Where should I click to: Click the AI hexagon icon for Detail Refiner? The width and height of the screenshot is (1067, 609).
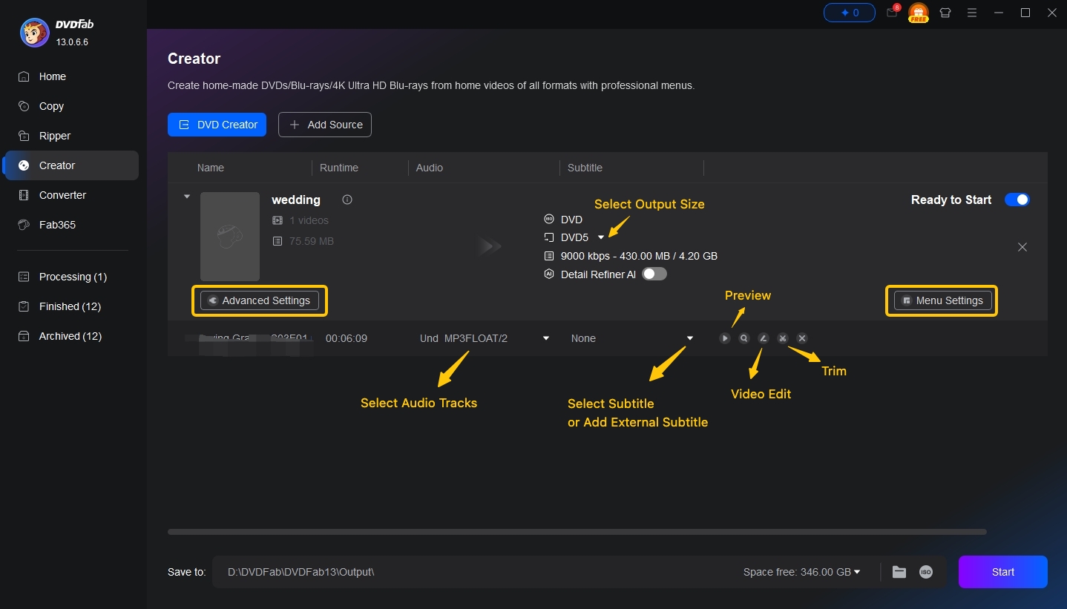point(549,274)
